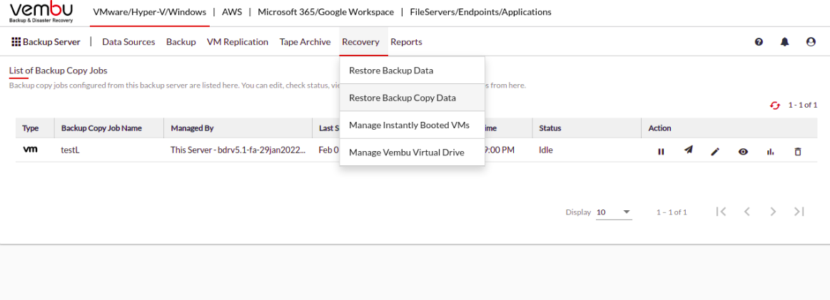Image resolution: width=830 pixels, height=300 pixels.
Task: Go to last page of results
Action: [x=799, y=211]
